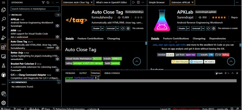242x110 pixels.
Task: Click Disable button for Auto Close Tag
Action: [96, 29]
